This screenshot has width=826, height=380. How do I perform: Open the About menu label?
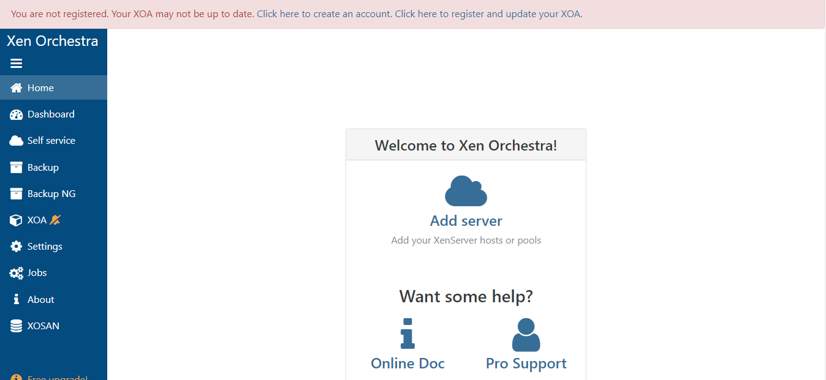click(41, 299)
